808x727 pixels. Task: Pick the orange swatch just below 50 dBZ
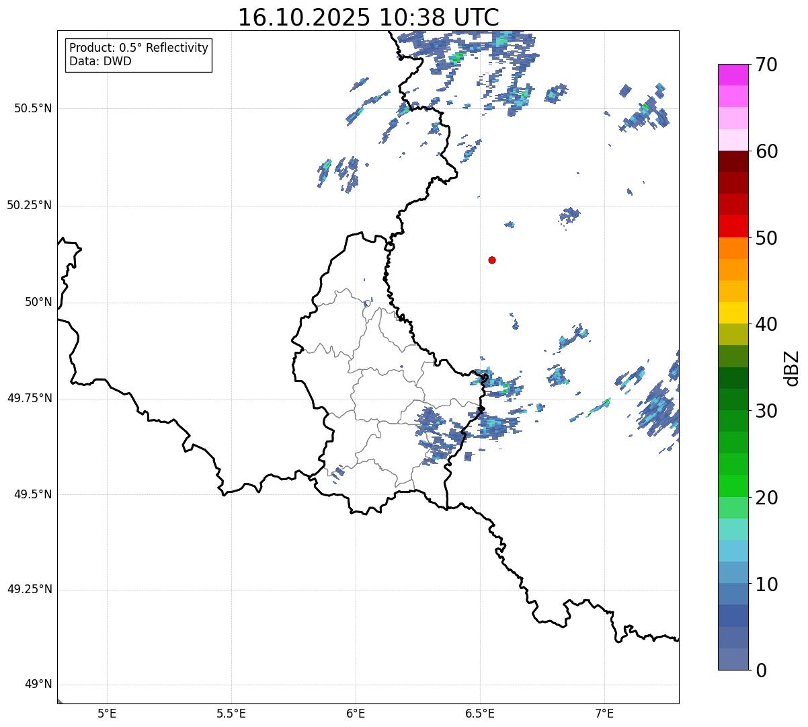(x=733, y=248)
